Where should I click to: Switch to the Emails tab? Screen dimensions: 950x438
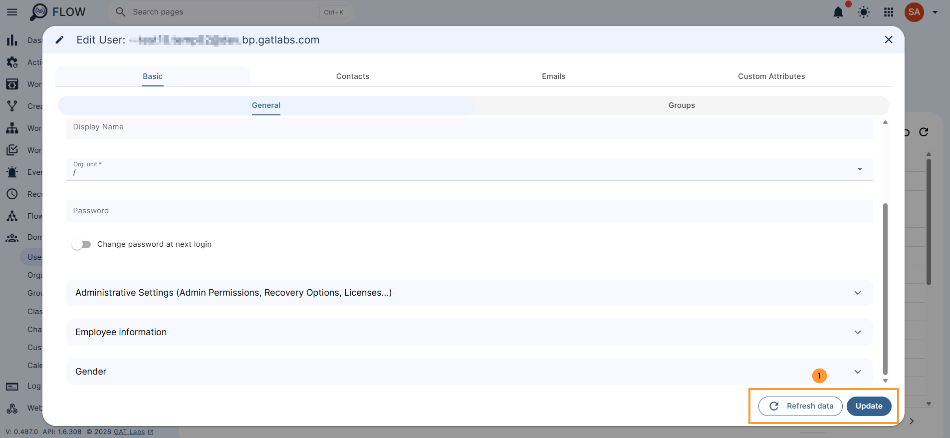(554, 76)
